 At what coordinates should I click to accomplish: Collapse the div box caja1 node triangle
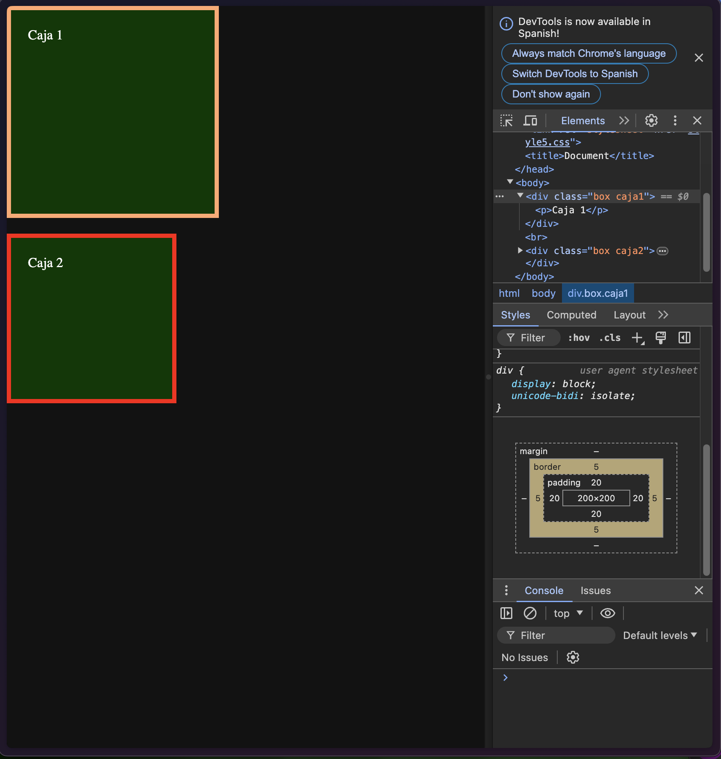coord(520,195)
